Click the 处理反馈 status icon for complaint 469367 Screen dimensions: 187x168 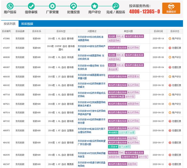point(170,67)
